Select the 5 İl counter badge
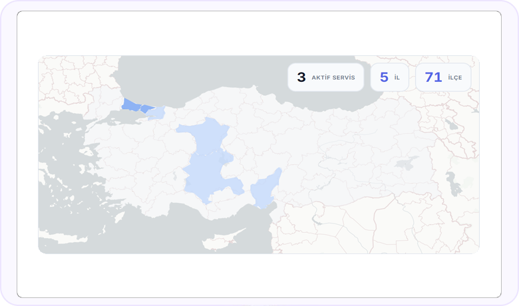The height and width of the screenshot is (306, 519). click(x=389, y=77)
